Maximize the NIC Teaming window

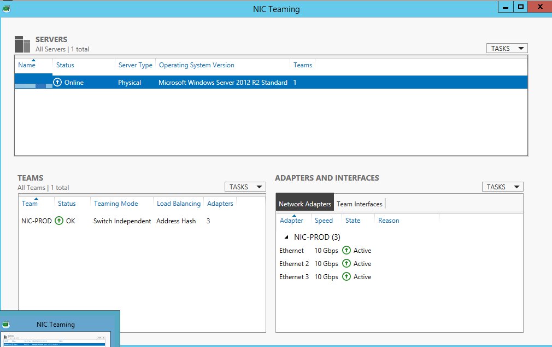(521, 7)
